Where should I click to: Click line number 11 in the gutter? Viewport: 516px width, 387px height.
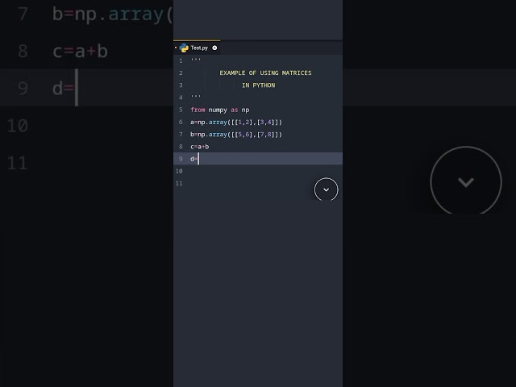point(179,183)
